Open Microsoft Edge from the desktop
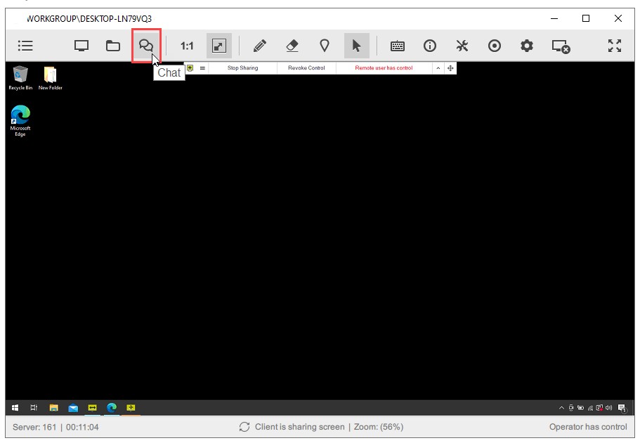Screen dimensions: 640x443 pyautogui.click(x=20, y=116)
